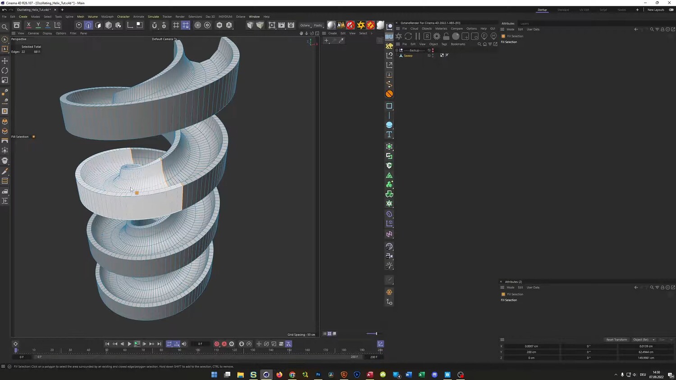Click the blue sphere primitive icon

389,125
